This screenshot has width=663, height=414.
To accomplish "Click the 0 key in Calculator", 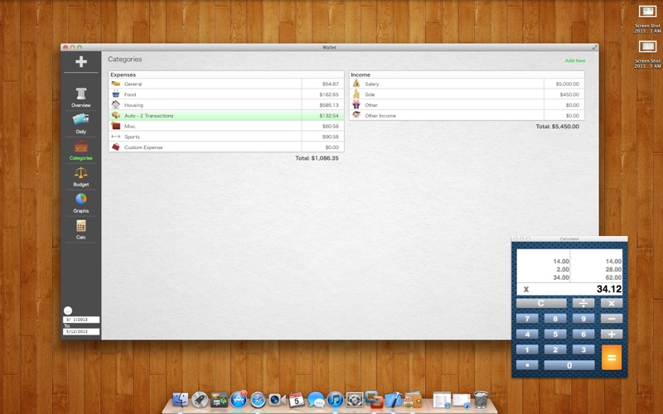I will click(569, 365).
